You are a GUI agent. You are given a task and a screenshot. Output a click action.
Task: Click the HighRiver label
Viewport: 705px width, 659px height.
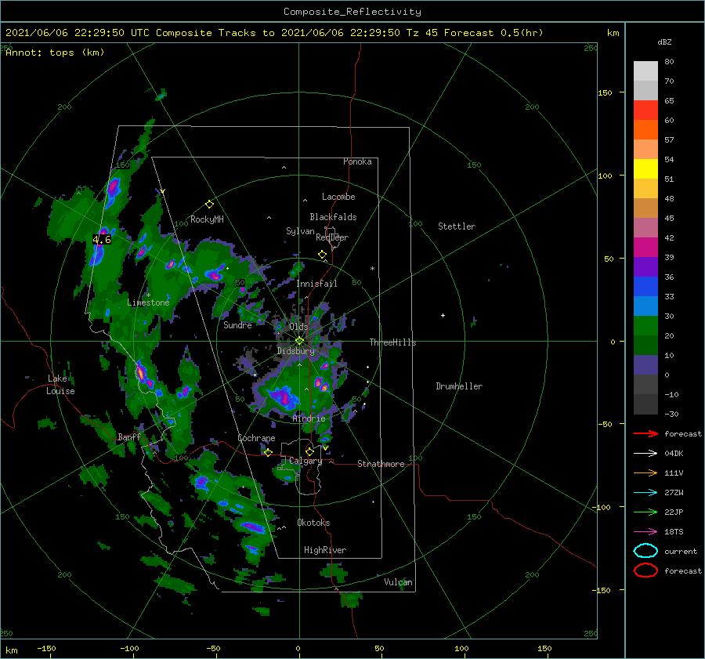[x=325, y=550]
